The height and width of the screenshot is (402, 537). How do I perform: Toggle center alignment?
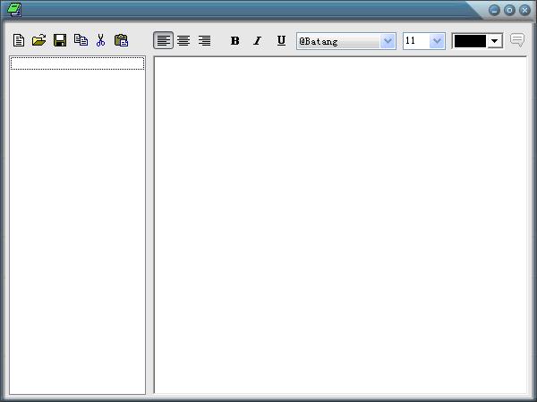coord(183,41)
